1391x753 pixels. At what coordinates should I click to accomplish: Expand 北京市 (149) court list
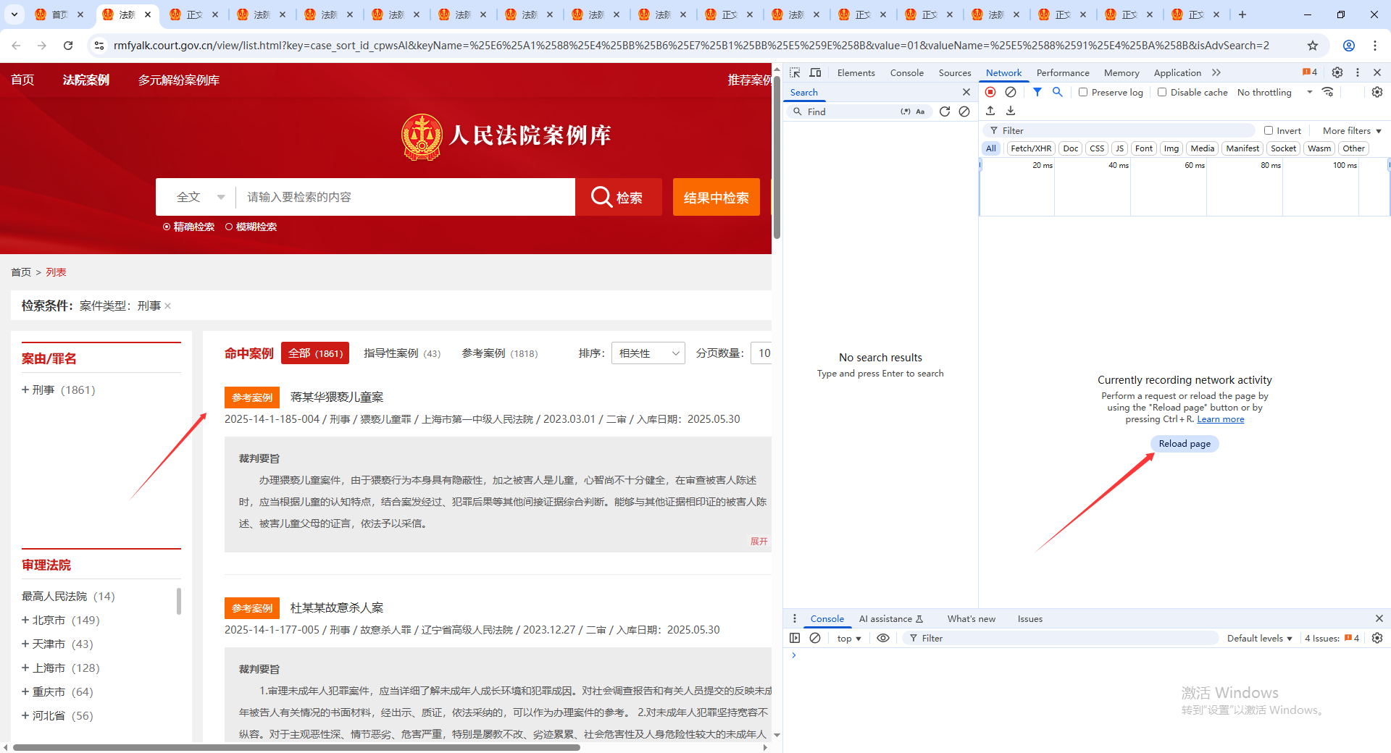point(25,620)
